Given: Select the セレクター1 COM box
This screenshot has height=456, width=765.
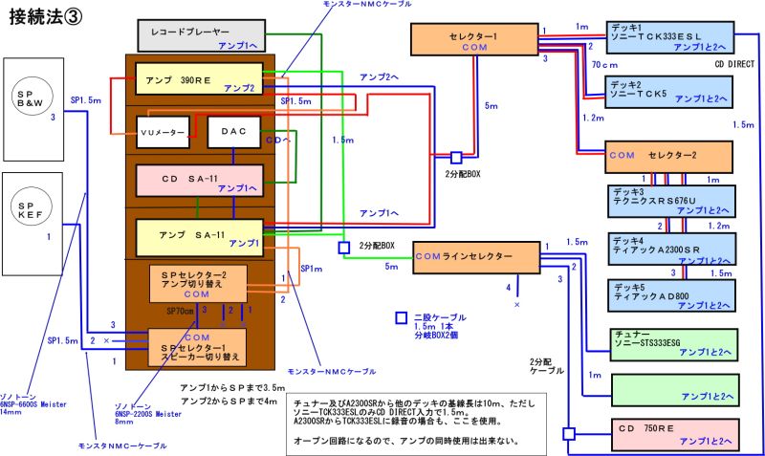Looking at the screenshot, I should click(474, 39).
